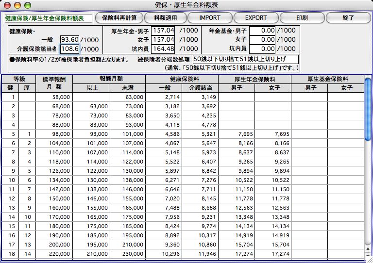This screenshot has height=263, width=373.
Task: Click standard monthly amount 58,000 cell
Action: (54, 97)
